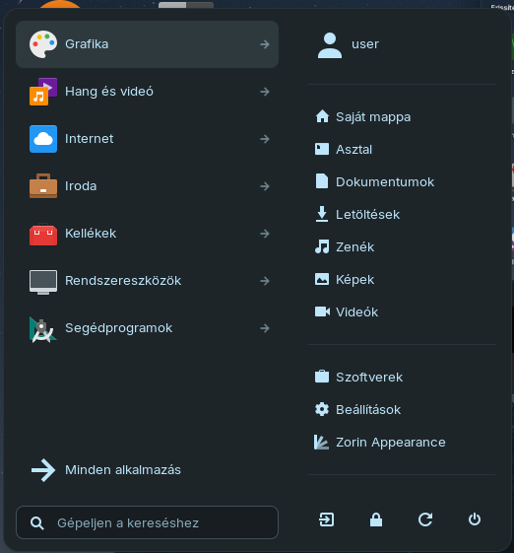The height and width of the screenshot is (553, 514).
Task: Open the Segédprogramok category
Action: (x=148, y=328)
